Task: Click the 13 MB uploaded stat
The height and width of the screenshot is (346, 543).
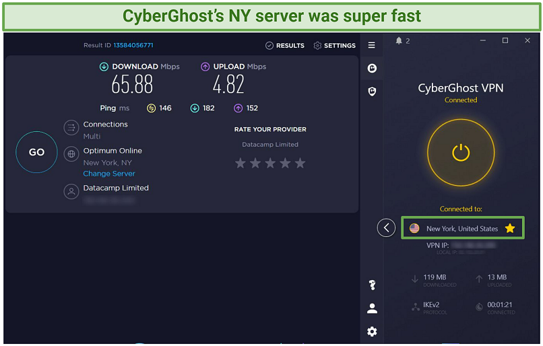Action: pos(497,277)
